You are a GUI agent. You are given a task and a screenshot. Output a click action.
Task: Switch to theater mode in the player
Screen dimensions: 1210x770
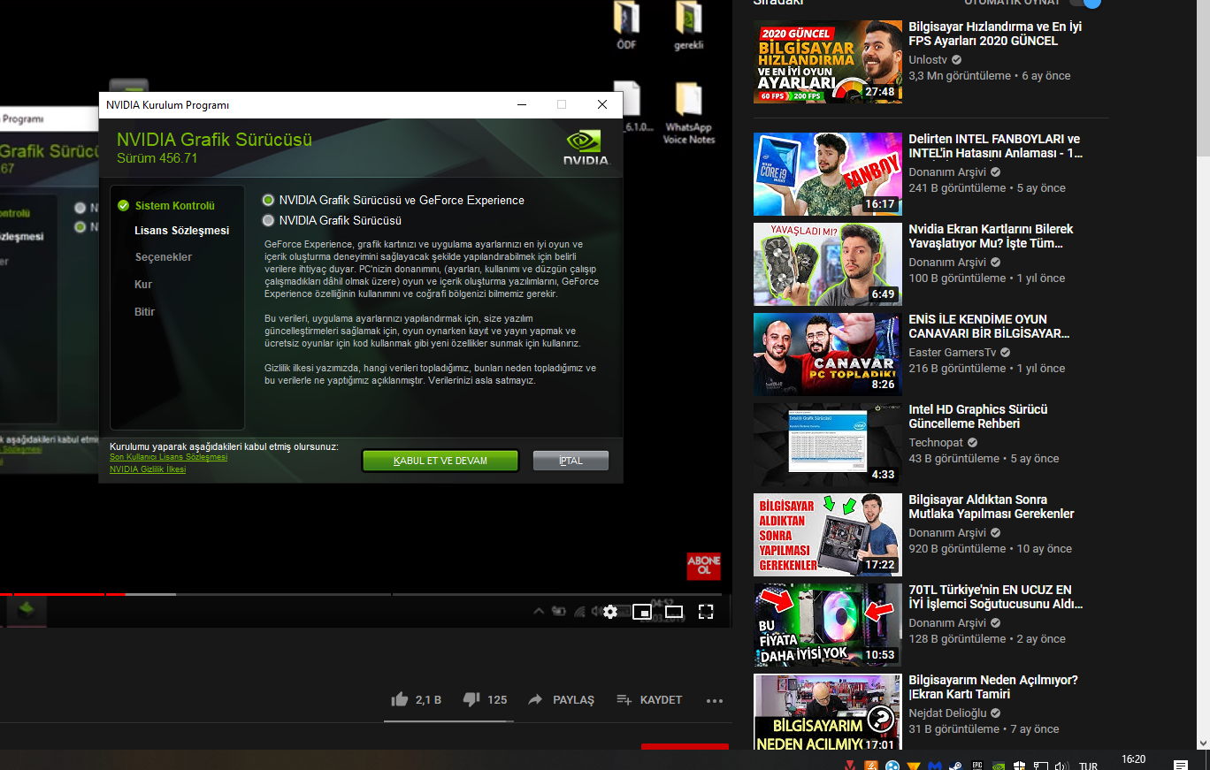[x=674, y=611]
